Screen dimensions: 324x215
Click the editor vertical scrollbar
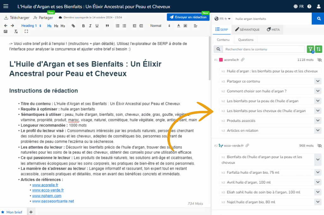tap(210, 59)
